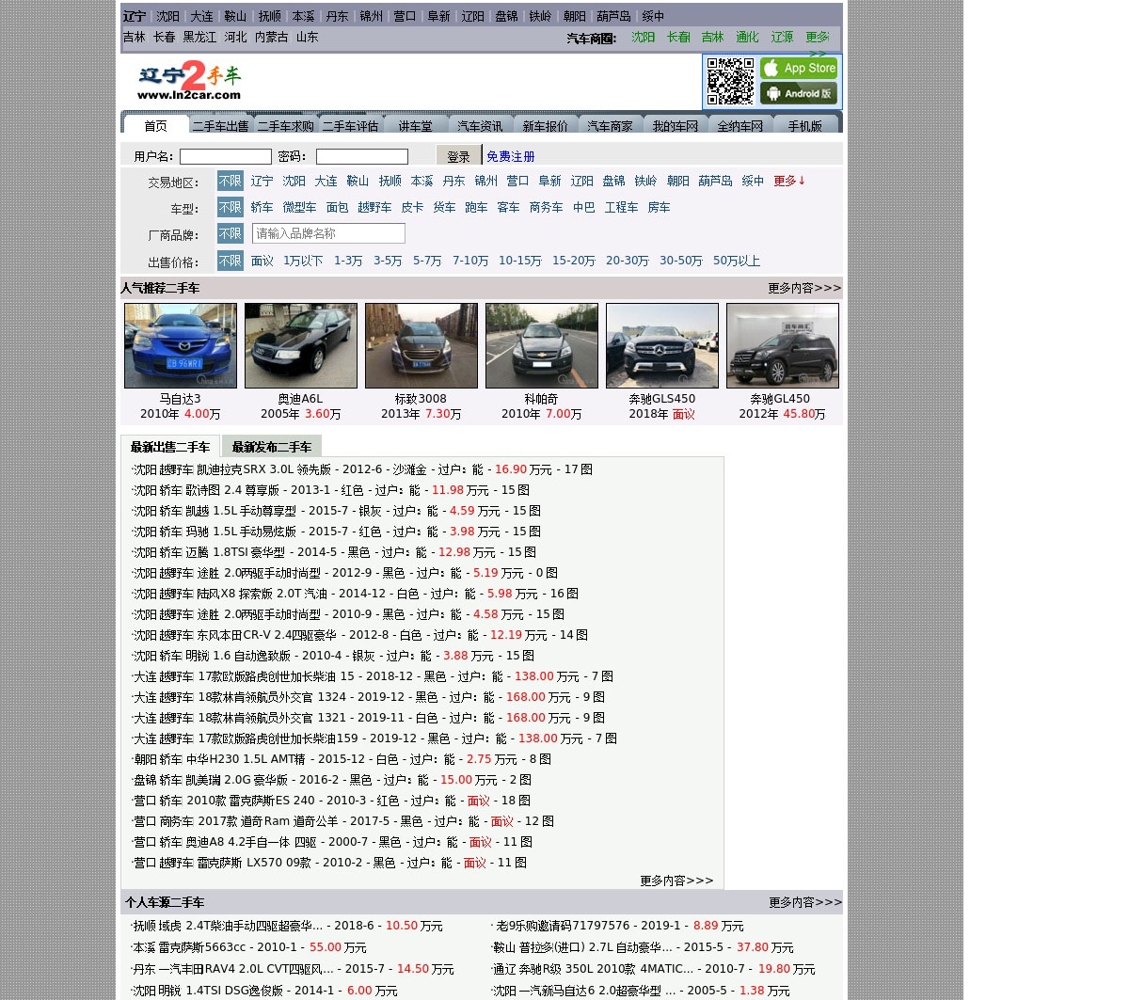Click the 辽宁2手车 site logo
Viewport: 1129px width, 1000px height.
pos(190,81)
